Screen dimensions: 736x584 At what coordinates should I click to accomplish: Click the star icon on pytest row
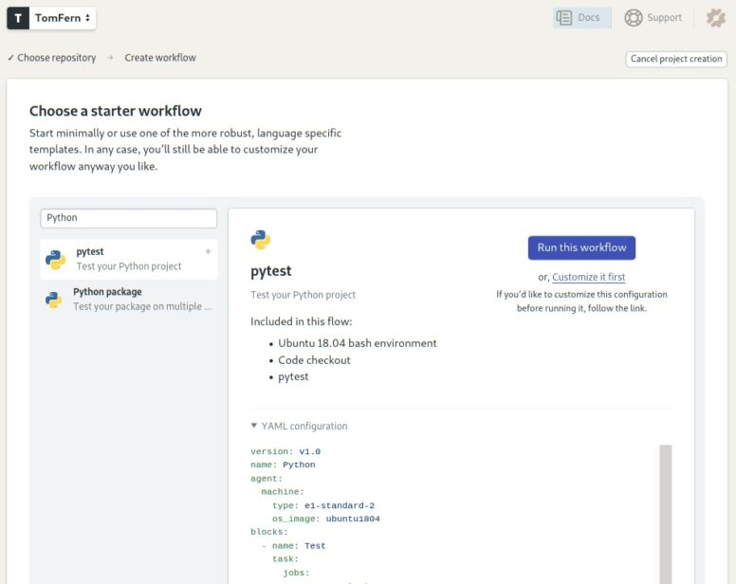pyautogui.click(x=208, y=251)
